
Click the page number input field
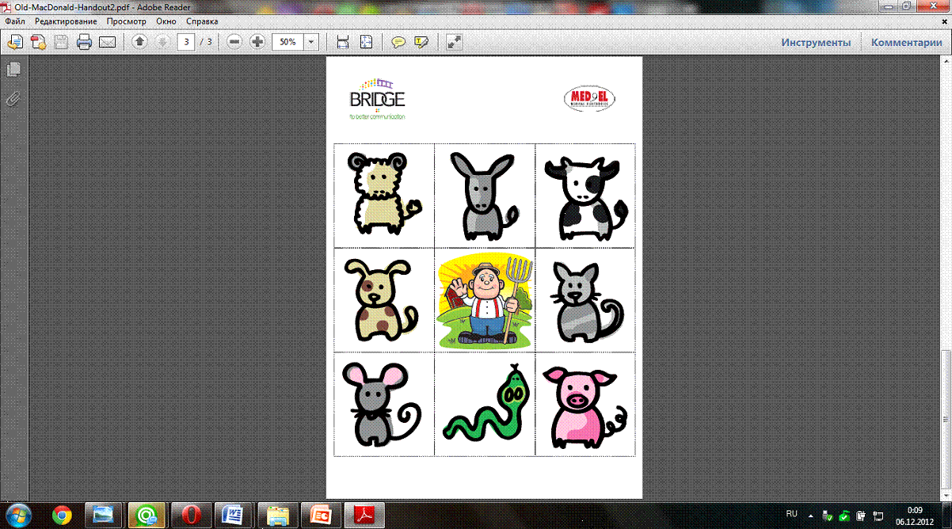[x=186, y=42]
